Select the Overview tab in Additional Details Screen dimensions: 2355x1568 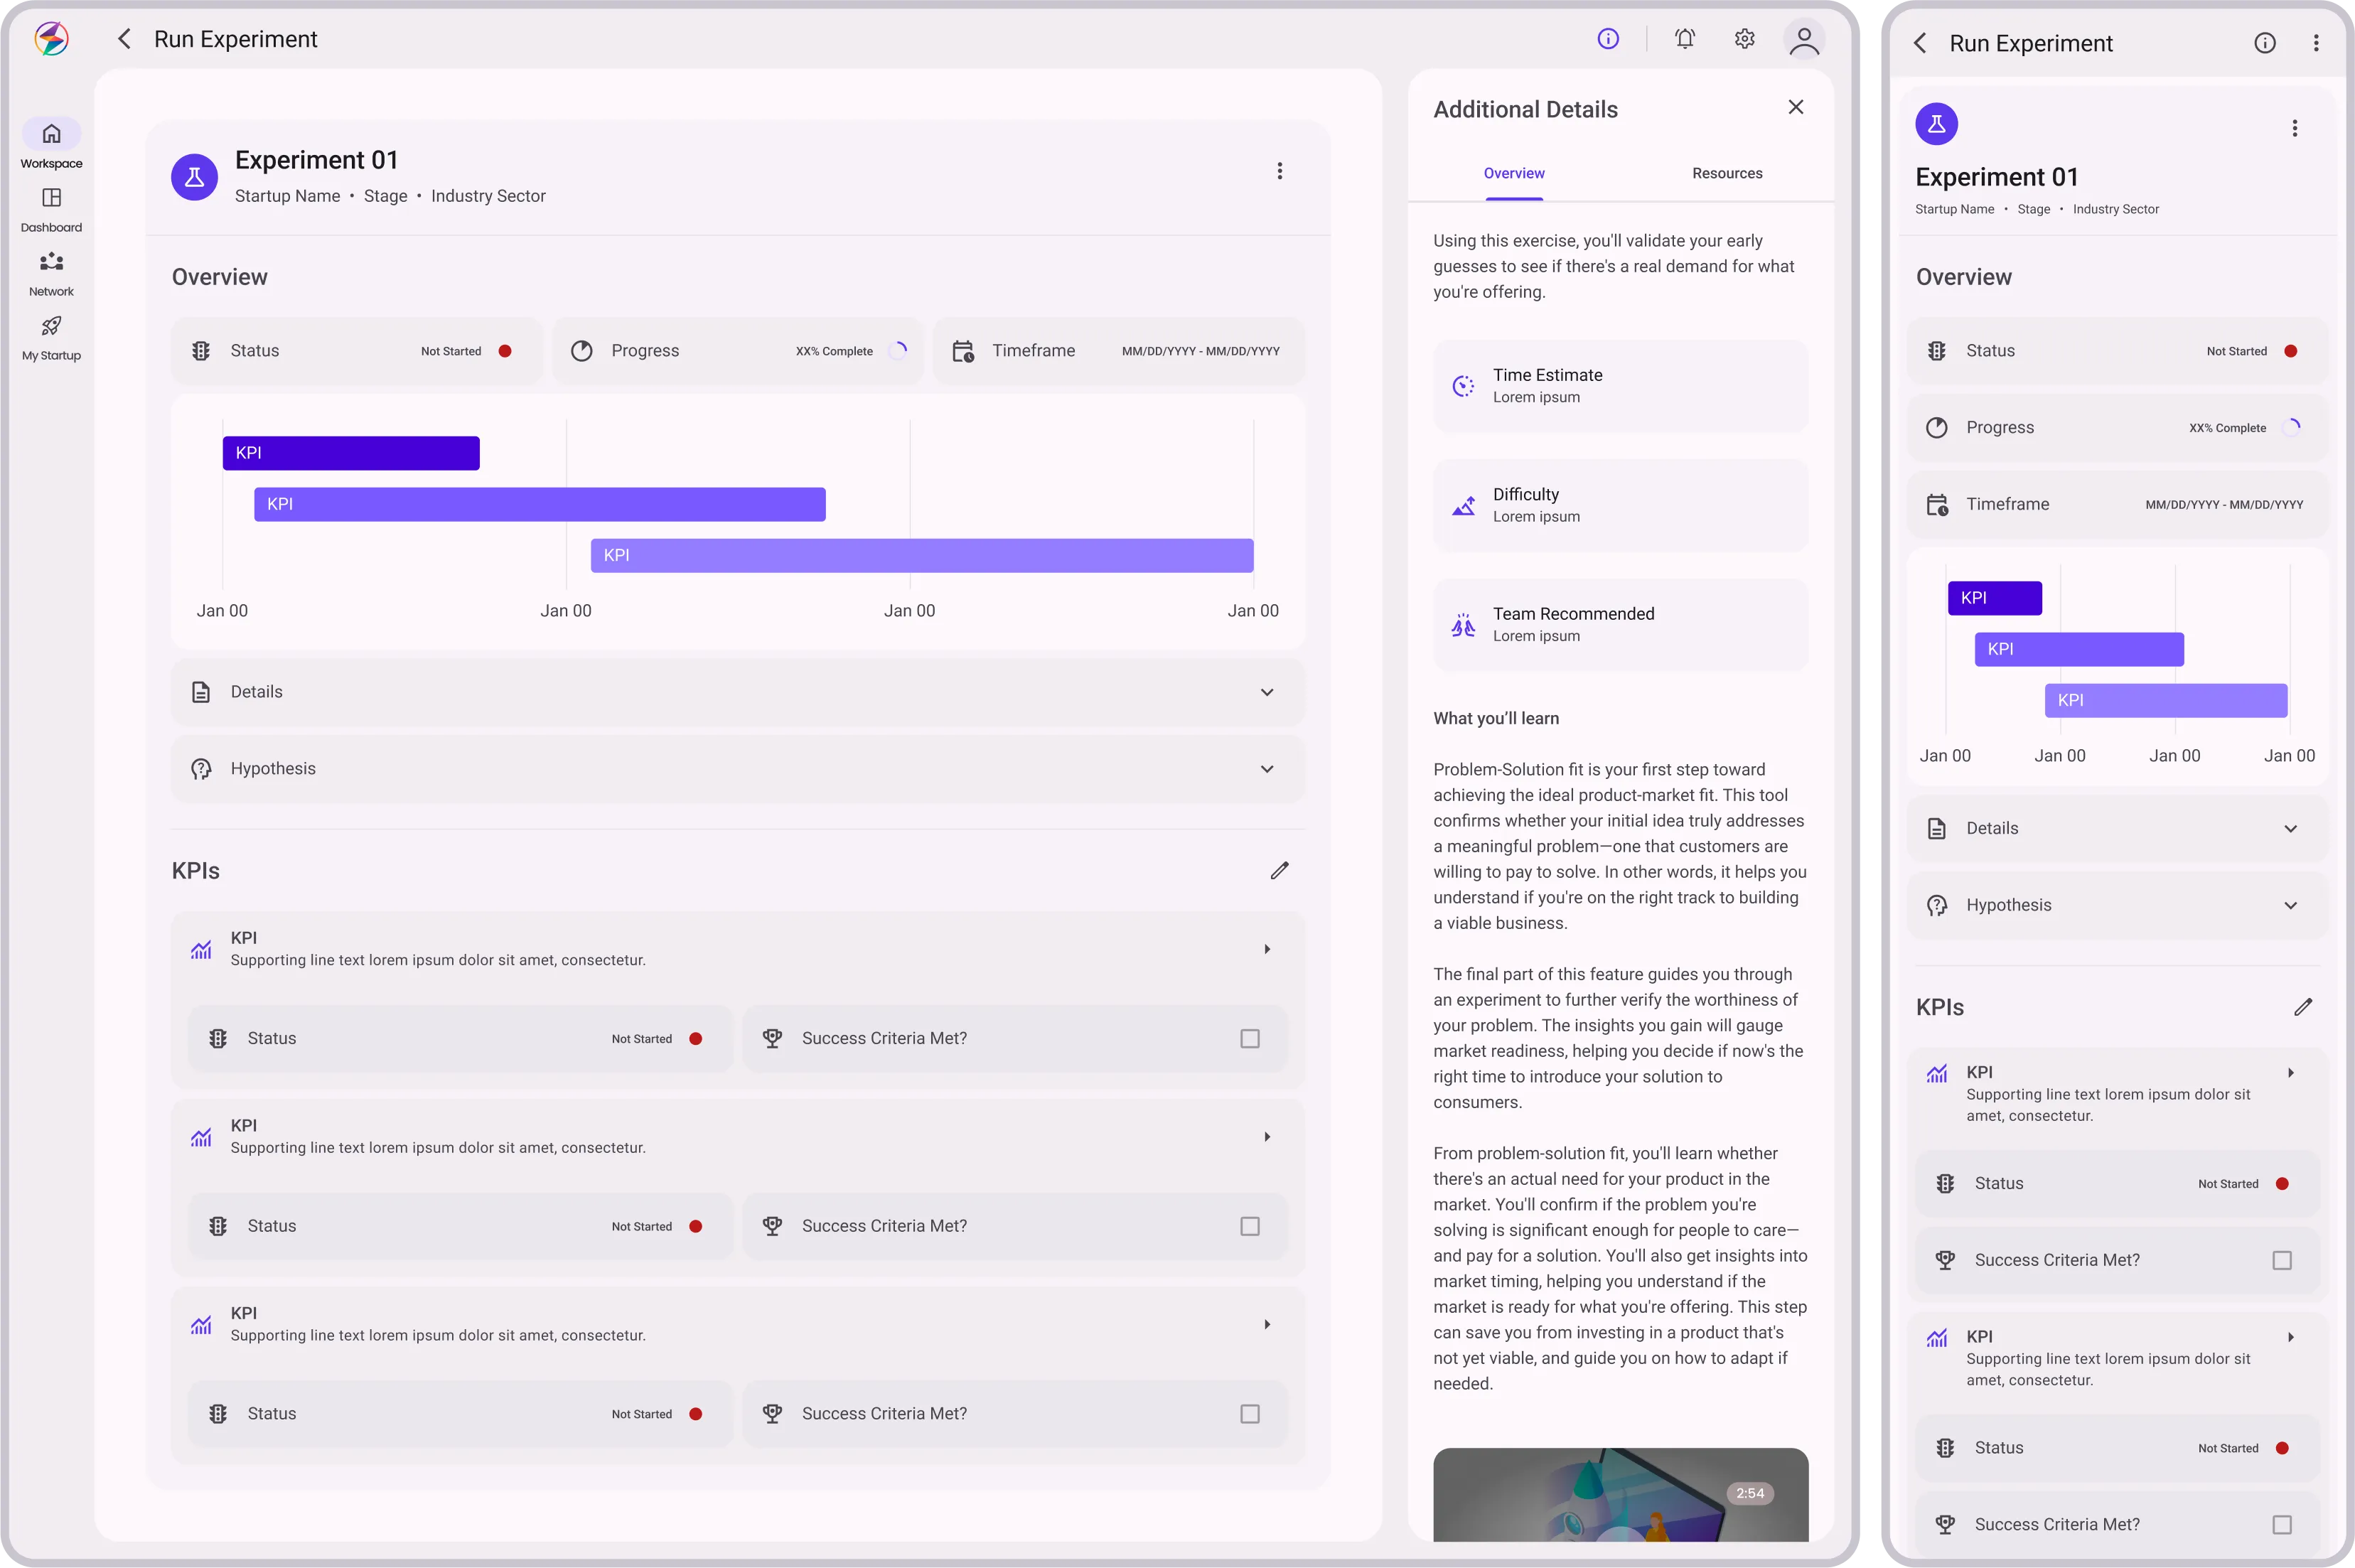point(1514,173)
